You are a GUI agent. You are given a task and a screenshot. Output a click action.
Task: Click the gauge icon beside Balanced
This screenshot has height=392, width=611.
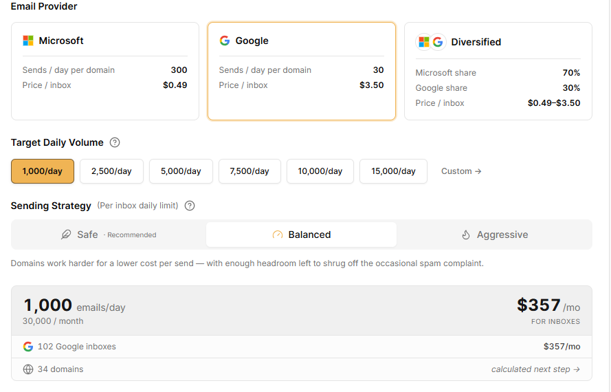278,235
